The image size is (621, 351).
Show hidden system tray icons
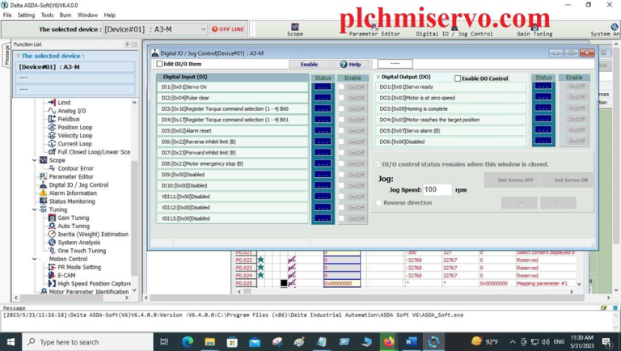click(x=513, y=341)
